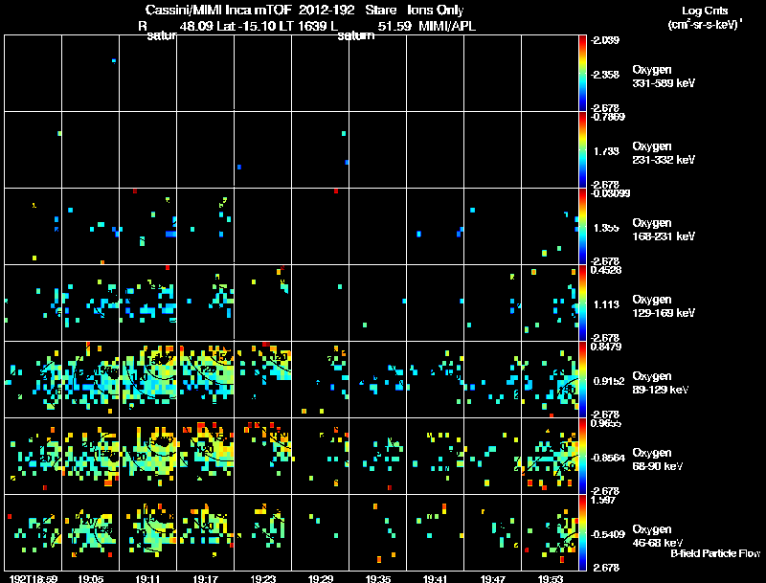Click the Oxygen 68-90 keV color bar
766x583 pixels.
(582, 456)
